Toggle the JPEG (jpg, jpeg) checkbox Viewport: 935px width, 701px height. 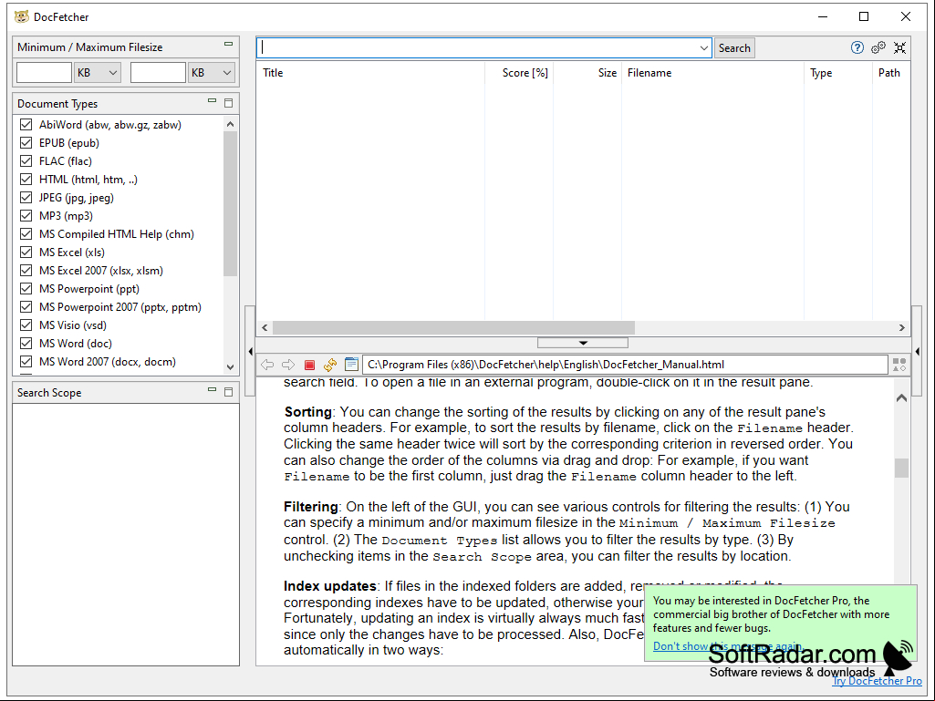[x=26, y=197]
